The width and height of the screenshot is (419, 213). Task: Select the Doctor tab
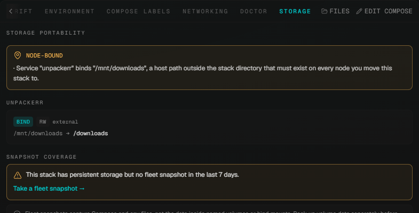coord(254,11)
